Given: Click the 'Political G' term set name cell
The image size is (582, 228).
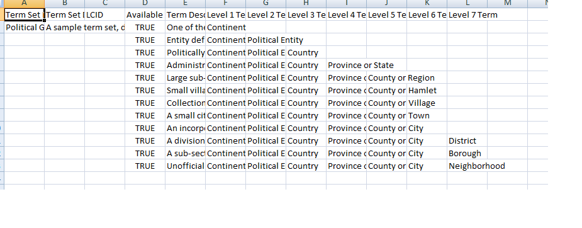Looking at the screenshot, I should click(x=25, y=28).
